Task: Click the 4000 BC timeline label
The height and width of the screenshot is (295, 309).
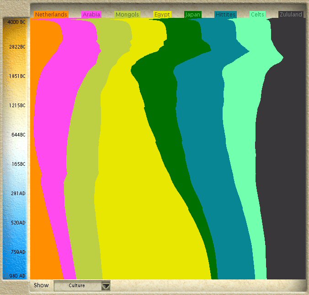Action: pos(16,22)
